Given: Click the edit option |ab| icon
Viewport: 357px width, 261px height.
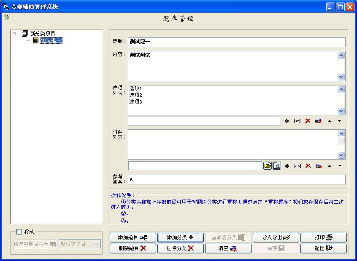Looking at the screenshot, I should (x=297, y=121).
